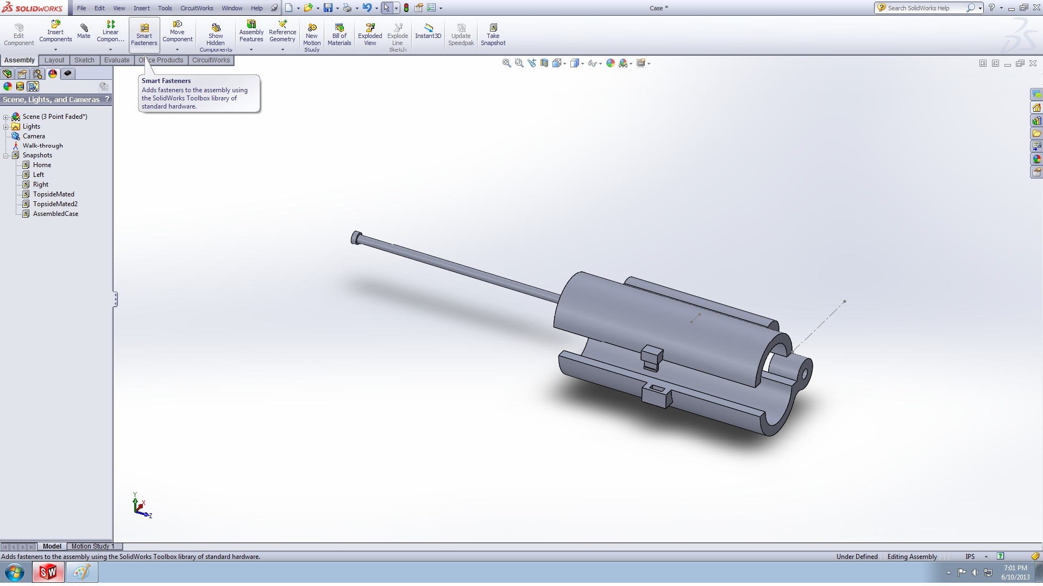Click the Insert Components tool

pos(55,32)
